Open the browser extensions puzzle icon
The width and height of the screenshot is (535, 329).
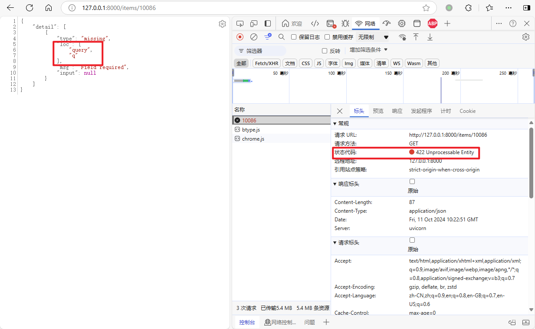pyautogui.click(x=468, y=8)
